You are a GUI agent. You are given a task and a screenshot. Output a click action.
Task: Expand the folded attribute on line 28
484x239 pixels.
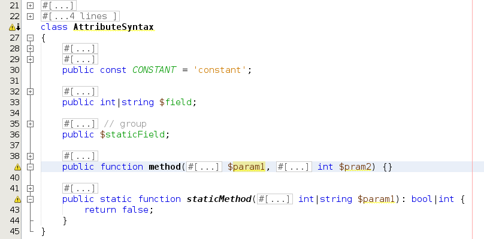coord(30,48)
